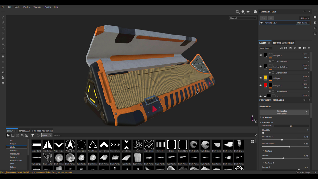The height and width of the screenshot is (179, 318).
Task: Open opacity dropdown for Fill layer 2
Action: (x=306, y=80)
